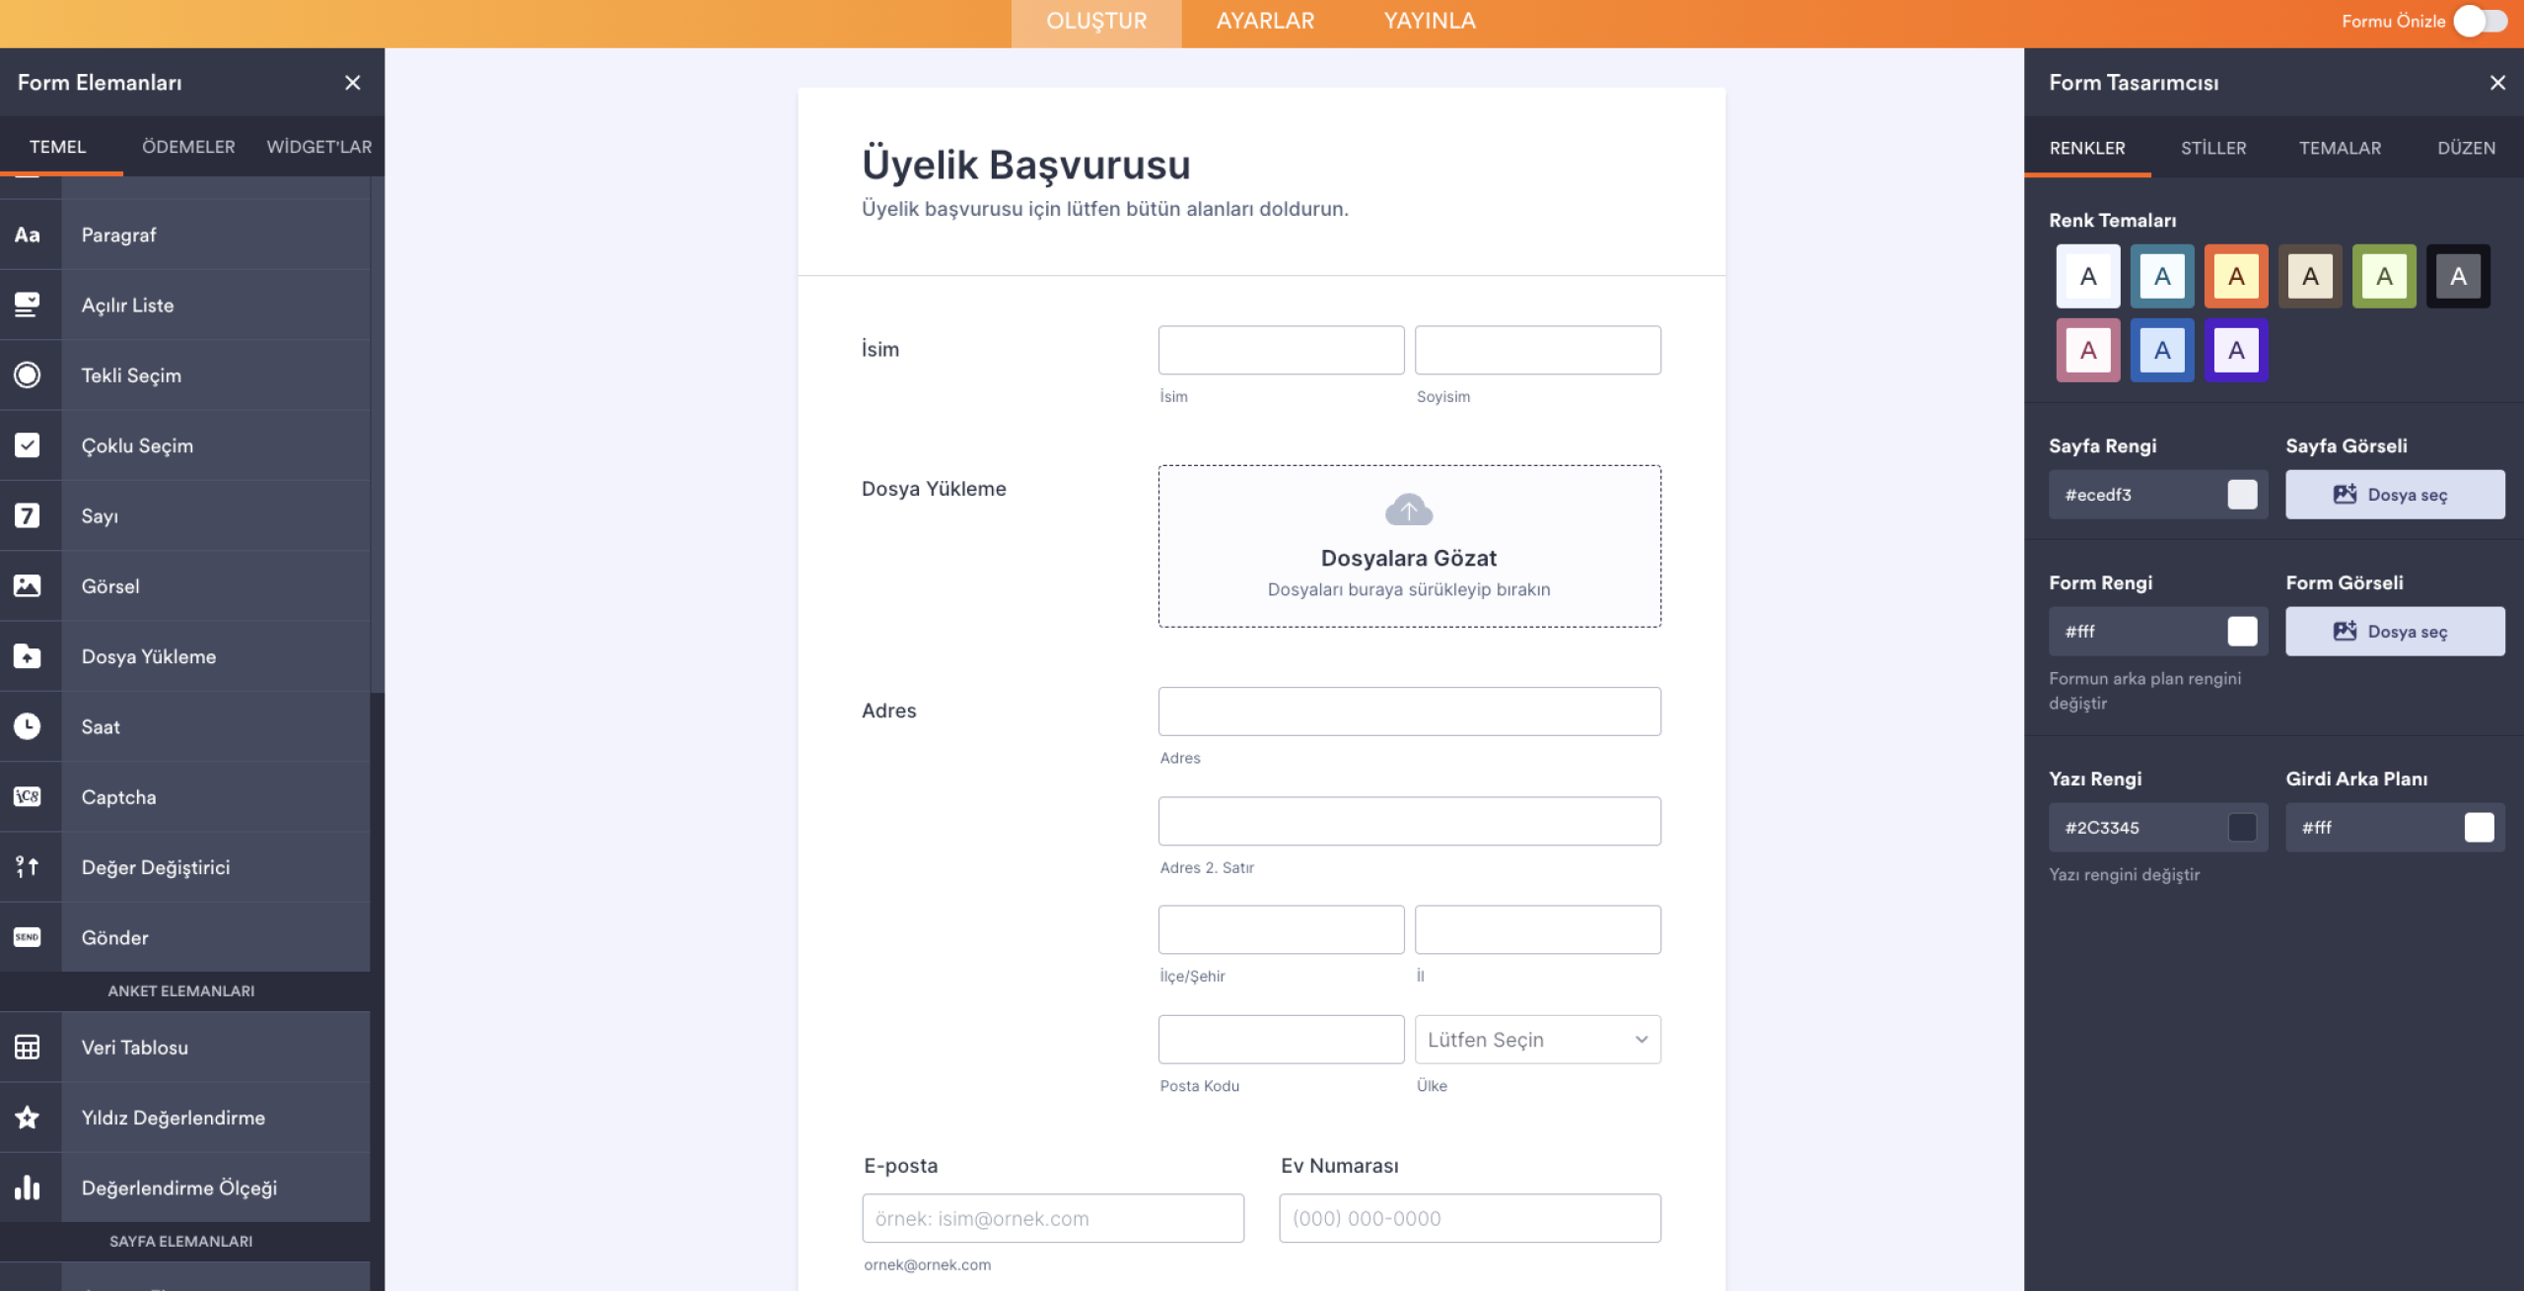2524x1291 pixels.
Task: Close the Form Elemanları panel
Action: pyautogui.click(x=353, y=83)
